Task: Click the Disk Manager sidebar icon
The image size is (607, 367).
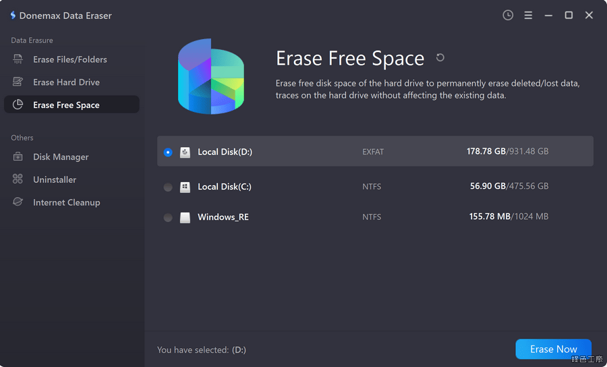Action: pos(18,157)
